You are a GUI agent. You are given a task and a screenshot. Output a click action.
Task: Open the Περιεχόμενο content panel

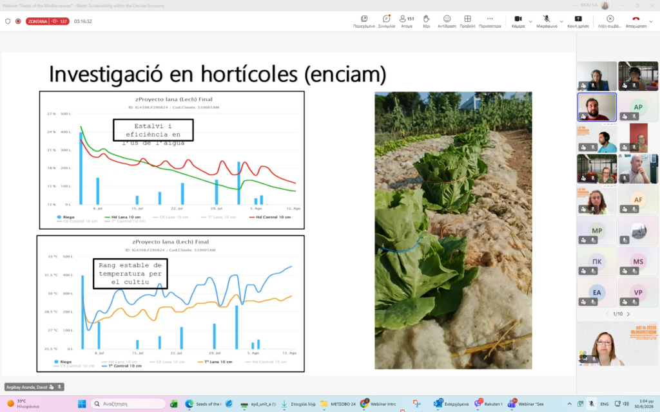click(x=364, y=21)
